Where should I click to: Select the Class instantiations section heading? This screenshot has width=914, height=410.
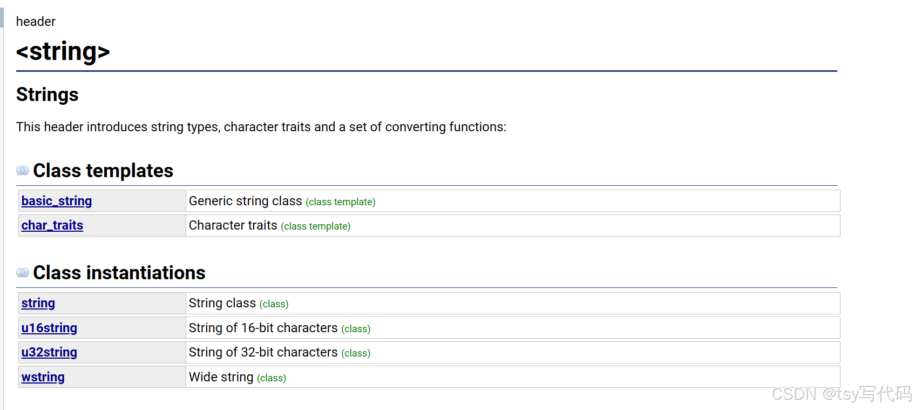[119, 273]
